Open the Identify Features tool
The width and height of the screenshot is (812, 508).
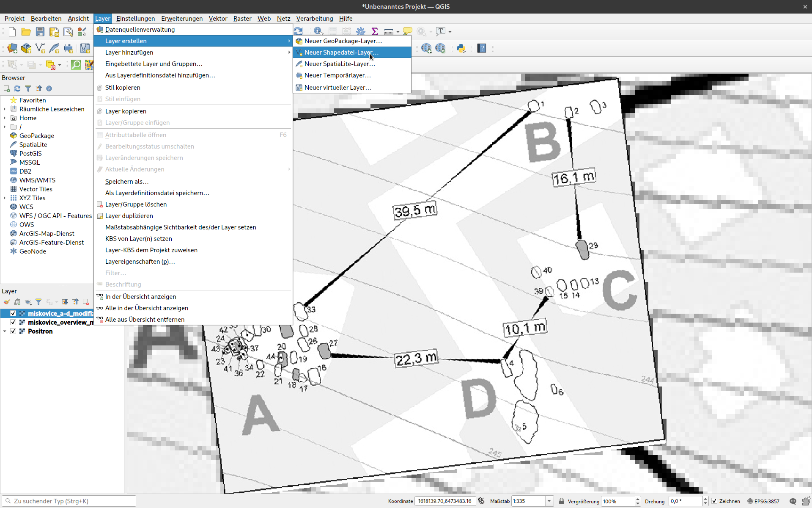pos(318,31)
